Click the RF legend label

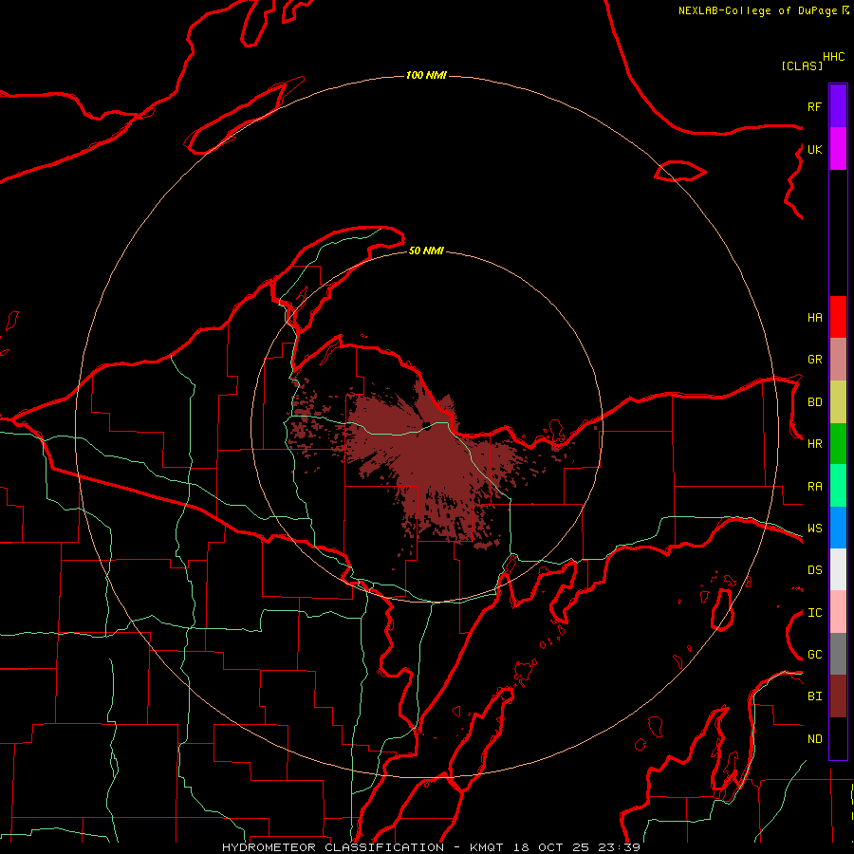point(814,106)
